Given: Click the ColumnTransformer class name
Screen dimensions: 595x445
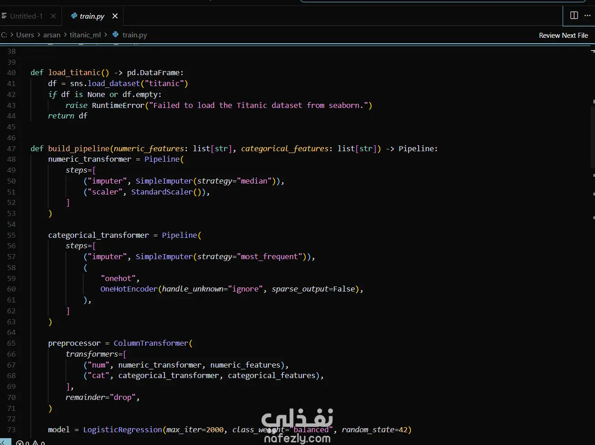Looking at the screenshot, I should pos(151,343).
